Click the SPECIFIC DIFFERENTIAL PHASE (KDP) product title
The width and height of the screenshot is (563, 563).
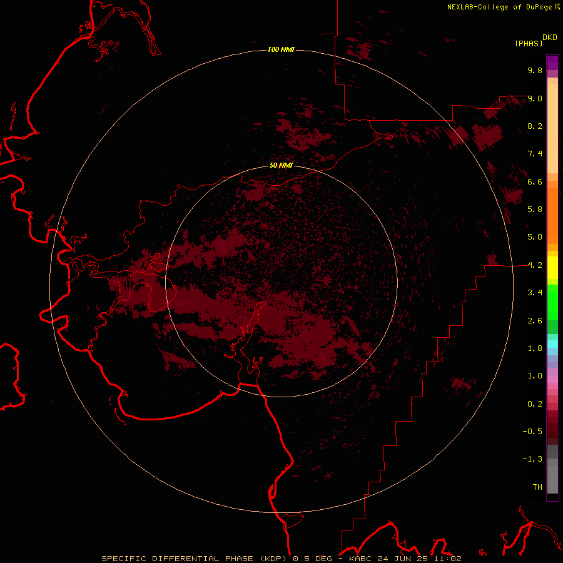(195, 559)
